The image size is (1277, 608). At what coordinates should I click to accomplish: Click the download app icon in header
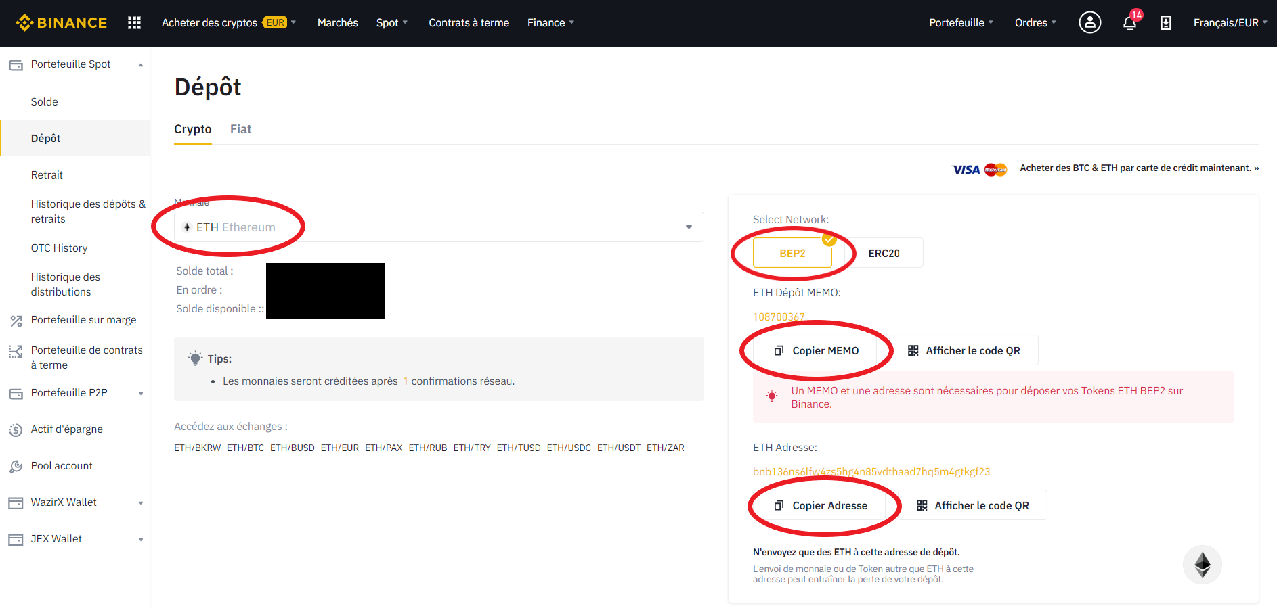1165,23
